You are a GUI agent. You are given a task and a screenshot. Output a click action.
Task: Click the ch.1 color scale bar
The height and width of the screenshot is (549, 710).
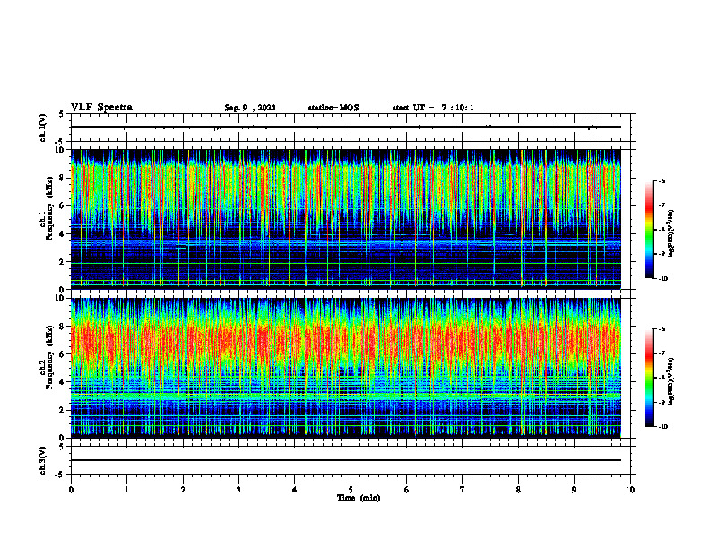(648, 230)
